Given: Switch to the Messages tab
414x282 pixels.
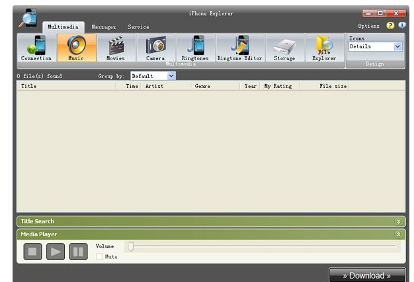Looking at the screenshot, I should 103,27.
